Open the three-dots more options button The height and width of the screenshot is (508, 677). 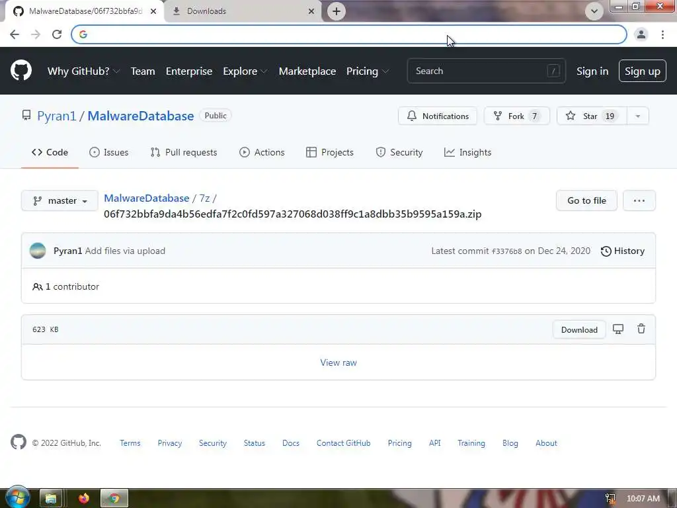[x=639, y=201]
